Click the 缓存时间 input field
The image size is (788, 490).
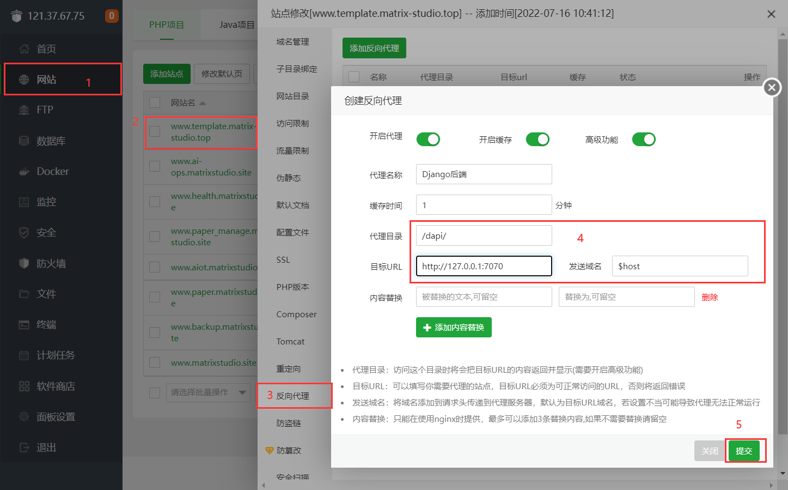[484, 205]
